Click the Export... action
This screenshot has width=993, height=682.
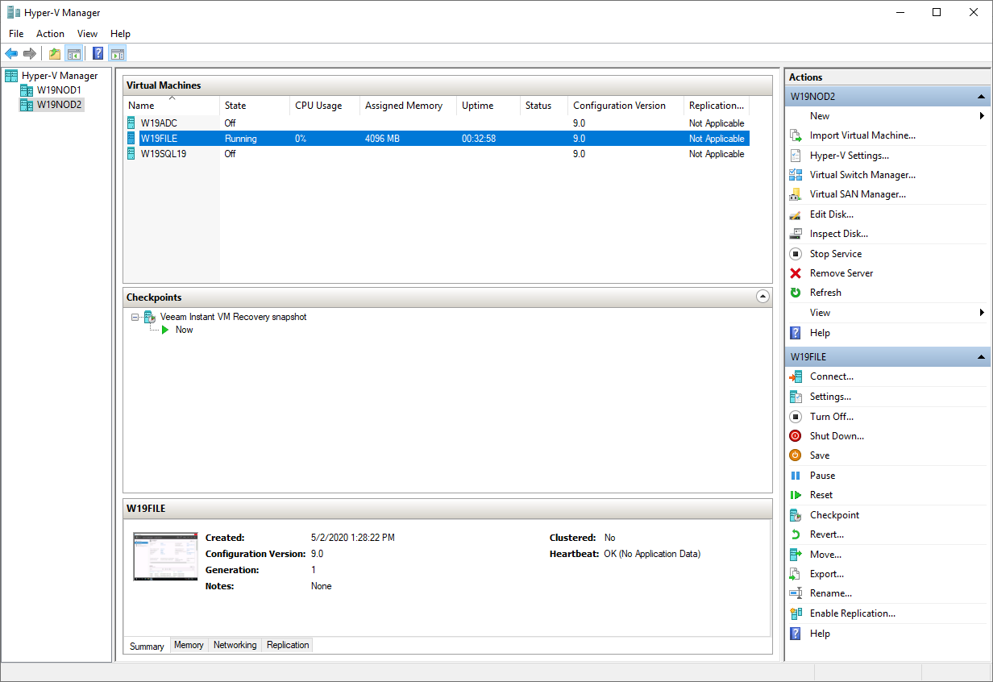coord(827,574)
